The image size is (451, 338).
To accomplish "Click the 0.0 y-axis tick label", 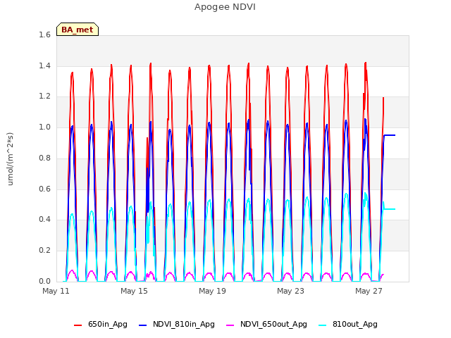I will click(x=44, y=281).
